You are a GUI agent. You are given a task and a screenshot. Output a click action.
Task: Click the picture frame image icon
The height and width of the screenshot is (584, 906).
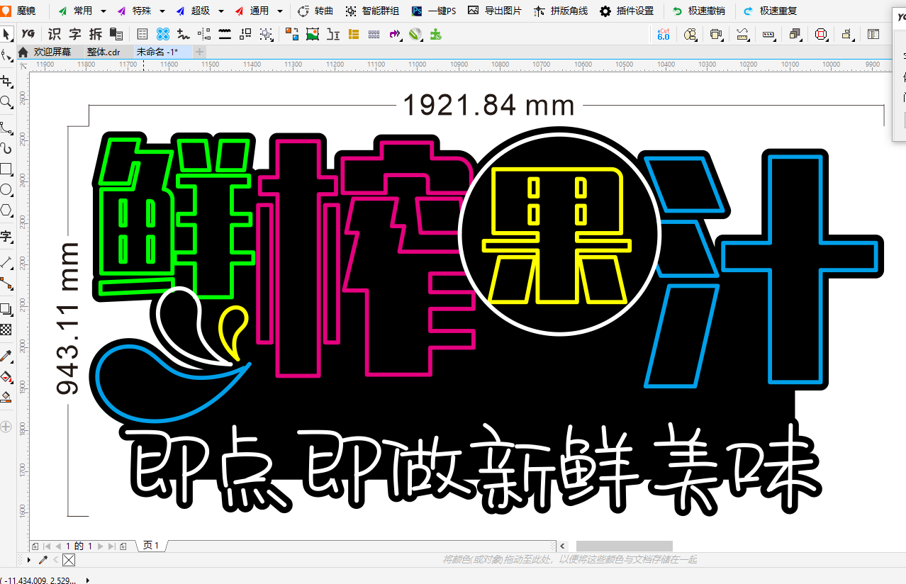[313, 33]
